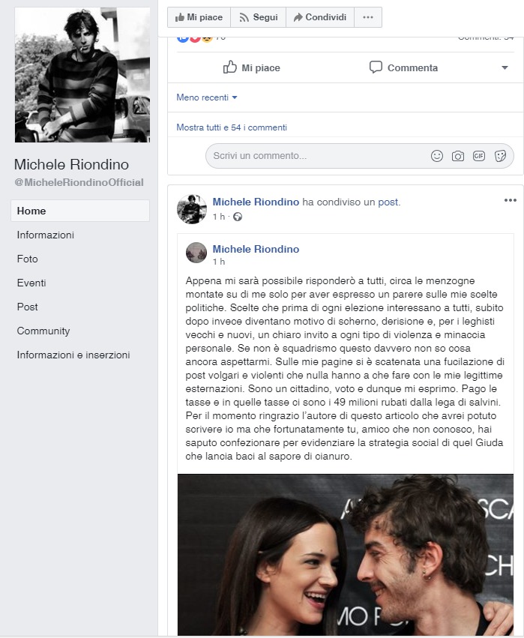
Task: Open the GIF picker icon
Action: [x=479, y=156]
